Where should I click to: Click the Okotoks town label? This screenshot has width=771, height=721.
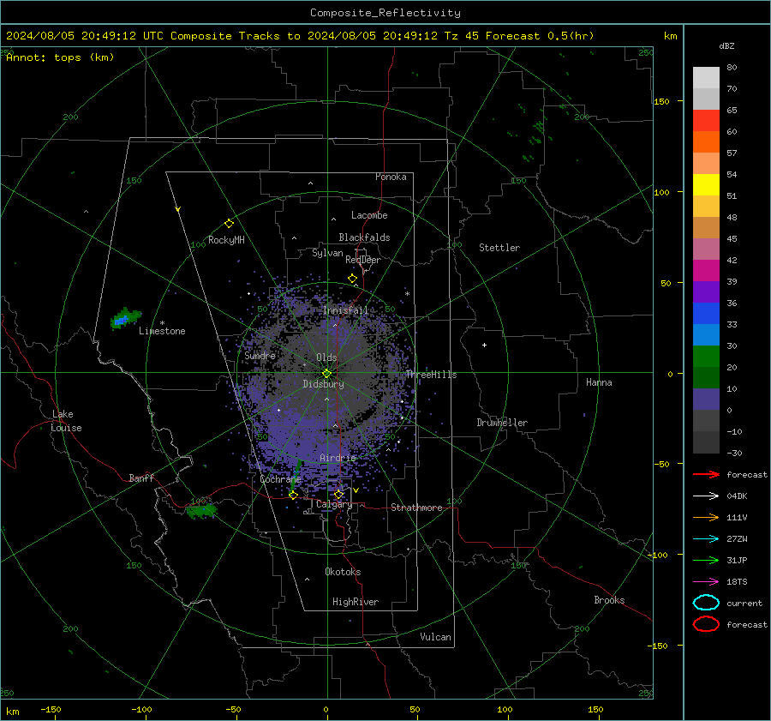[343, 572]
